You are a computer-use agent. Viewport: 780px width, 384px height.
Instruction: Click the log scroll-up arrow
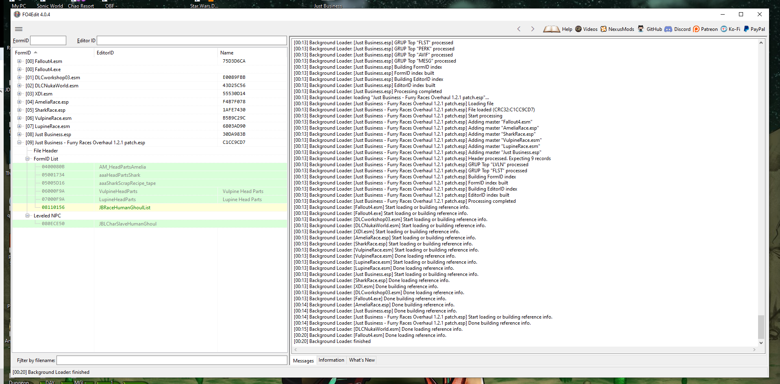(x=761, y=43)
